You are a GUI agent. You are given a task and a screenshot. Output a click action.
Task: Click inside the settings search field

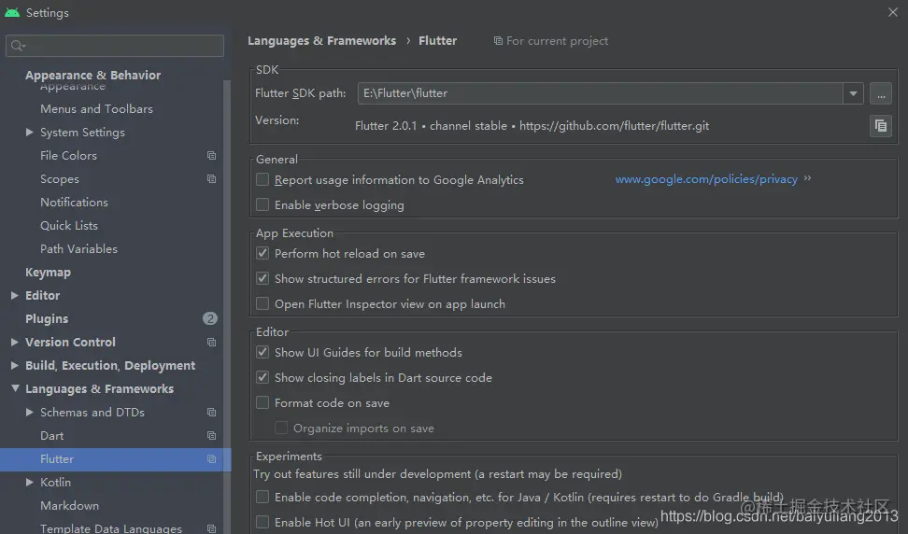click(115, 46)
